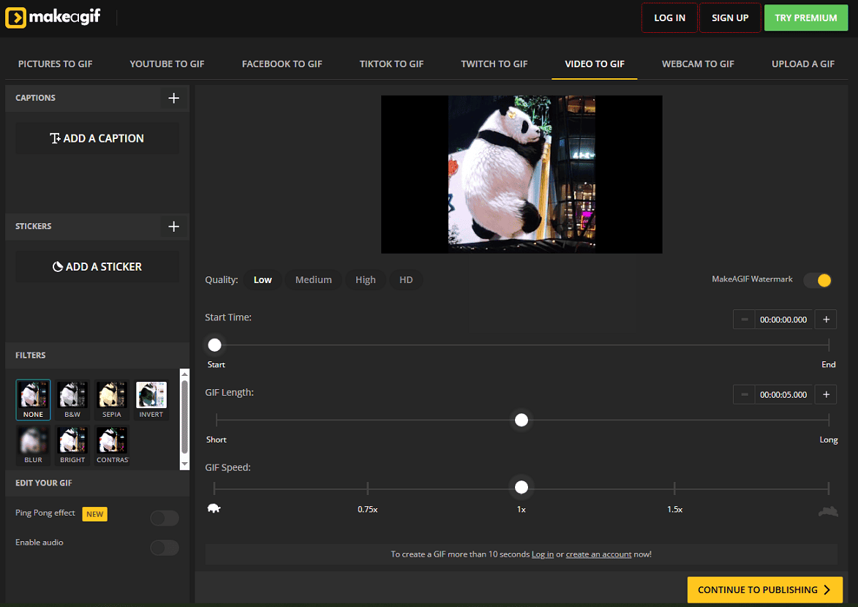
Task: Decrease GIF length with minus button
Action: coord(744,395)
